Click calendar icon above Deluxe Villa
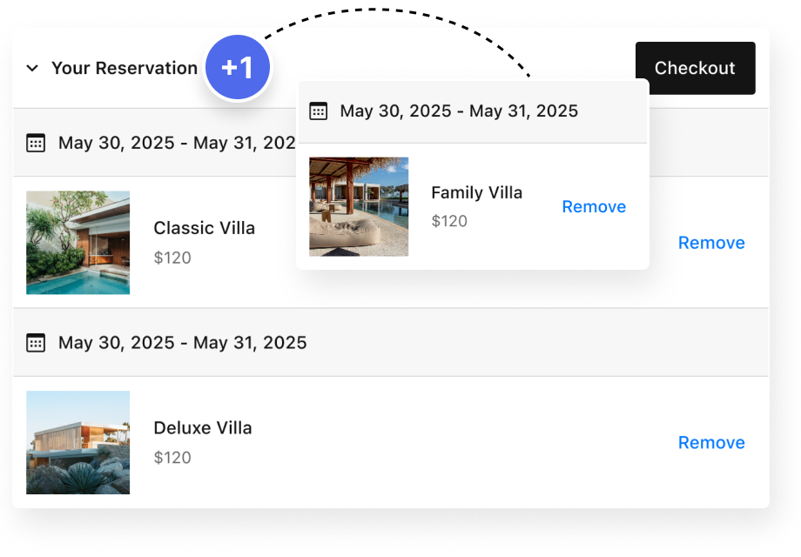801x557 pixels. [36, 343]
